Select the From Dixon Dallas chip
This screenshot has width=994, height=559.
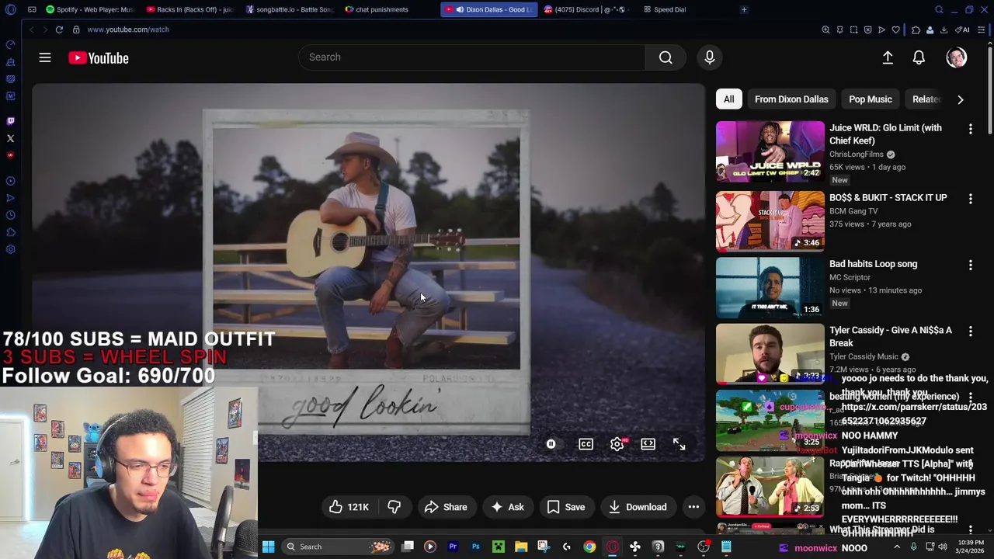click(791, 99)
